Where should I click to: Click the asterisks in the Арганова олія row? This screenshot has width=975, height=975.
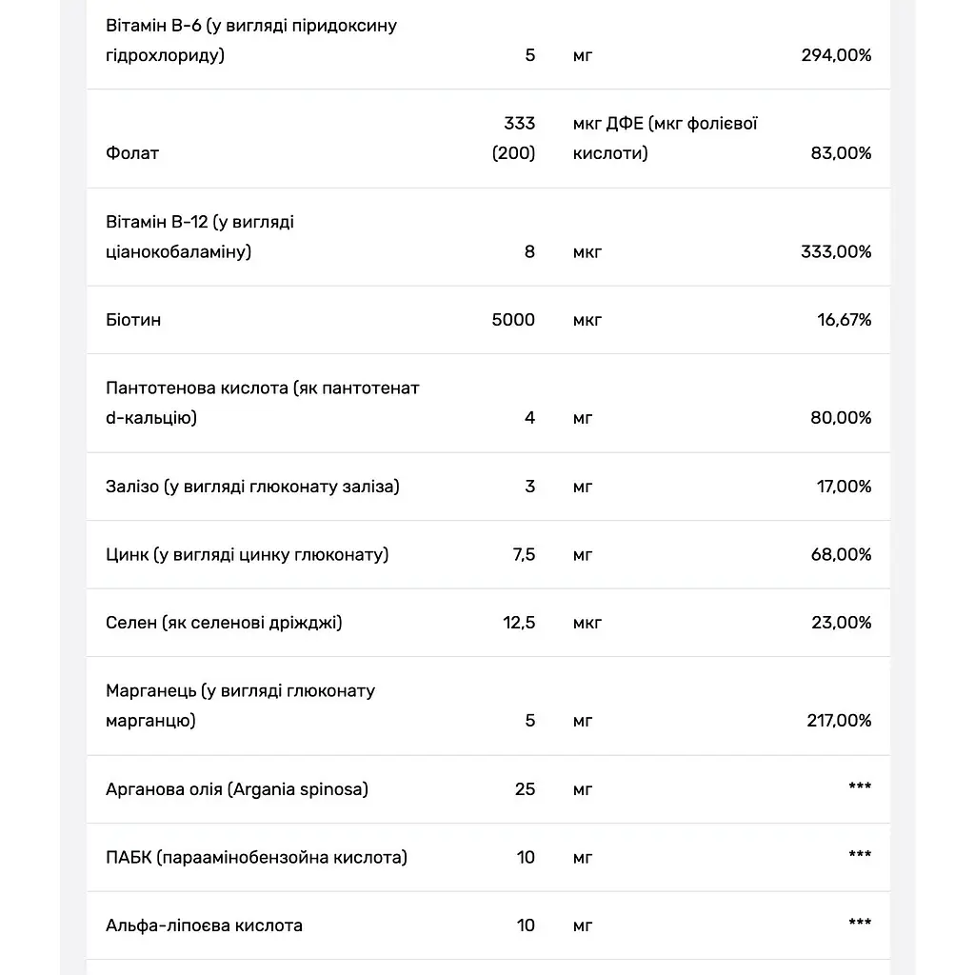point(860,786)
